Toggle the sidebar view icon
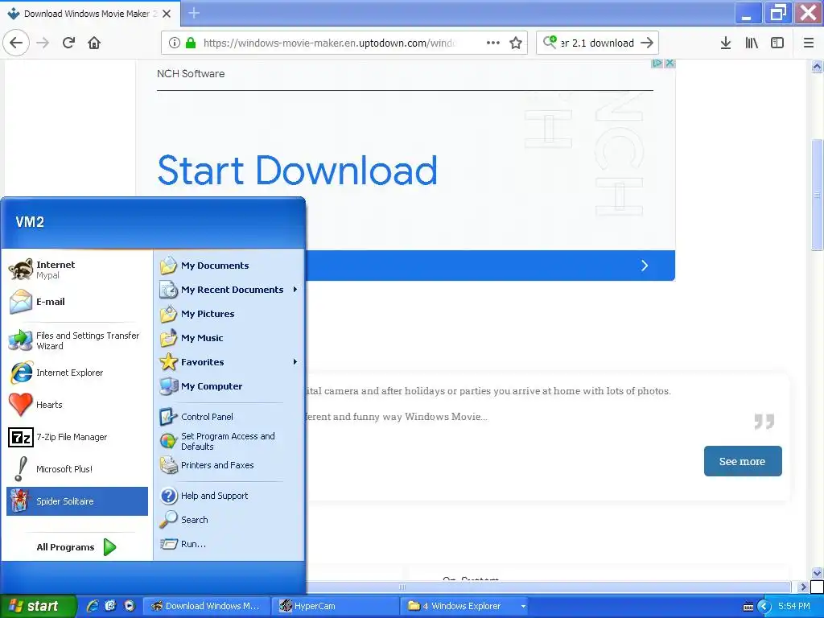Viewport: 824px width, 618px height. click(777, 43)
